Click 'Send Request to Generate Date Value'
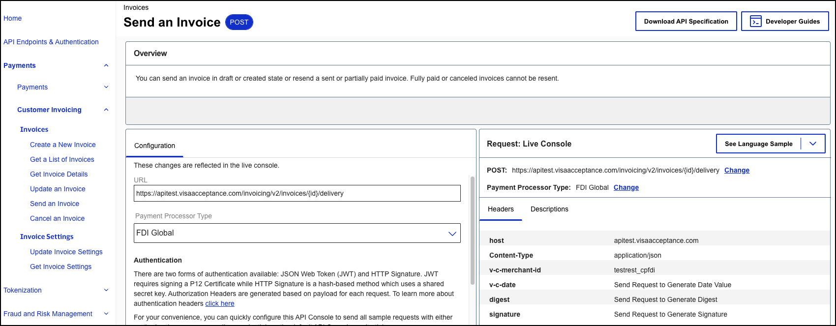This screenshot has height=326, width=836. click(672, 285)
